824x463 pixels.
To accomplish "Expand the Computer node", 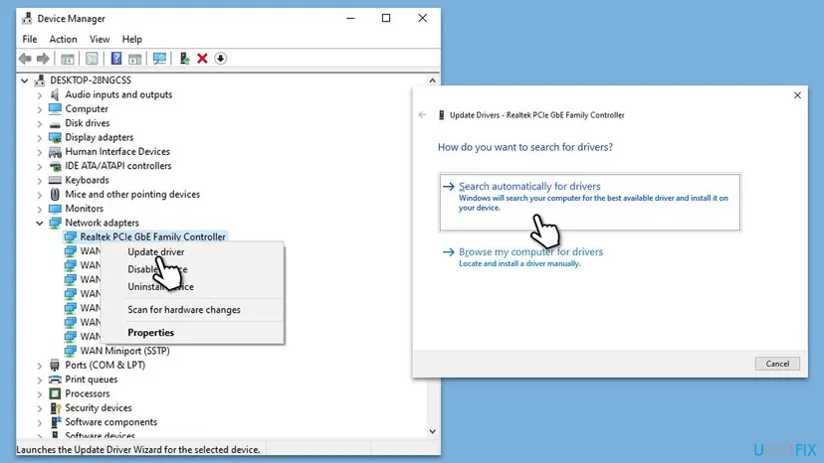I will [x=40, y=109].
